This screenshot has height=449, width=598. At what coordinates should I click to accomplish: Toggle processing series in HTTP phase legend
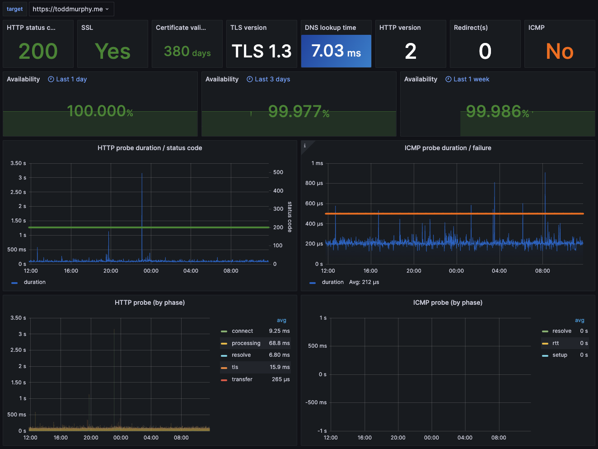[246, 343]
